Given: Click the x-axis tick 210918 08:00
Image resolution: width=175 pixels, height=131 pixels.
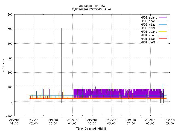Looking at the screenshot, I should click(150, 122).
